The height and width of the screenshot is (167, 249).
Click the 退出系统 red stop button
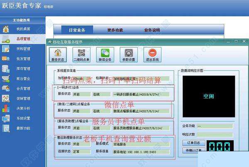(152, 55)
